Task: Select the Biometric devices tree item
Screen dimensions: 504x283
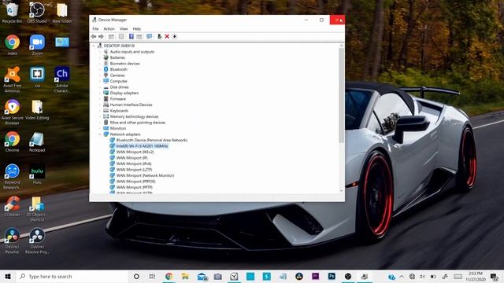Action: 124,64
